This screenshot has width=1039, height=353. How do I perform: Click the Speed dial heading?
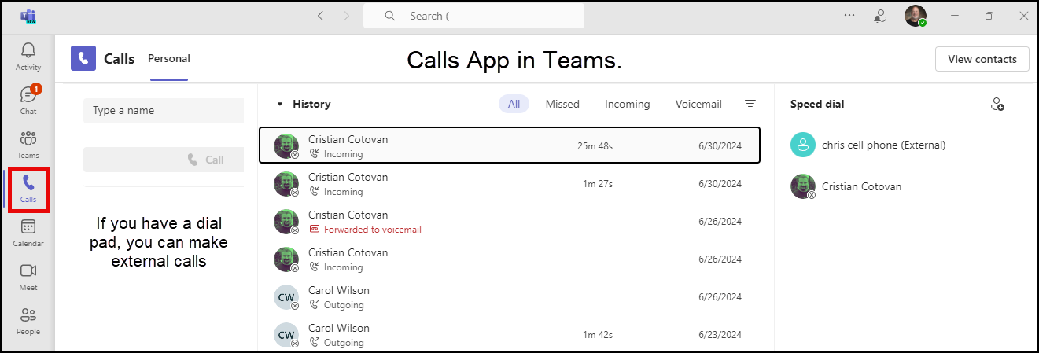coord(817,104)
